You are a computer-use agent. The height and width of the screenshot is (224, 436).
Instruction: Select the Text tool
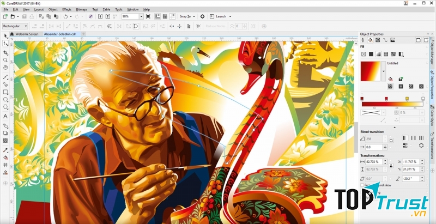(x=5, y=117)
